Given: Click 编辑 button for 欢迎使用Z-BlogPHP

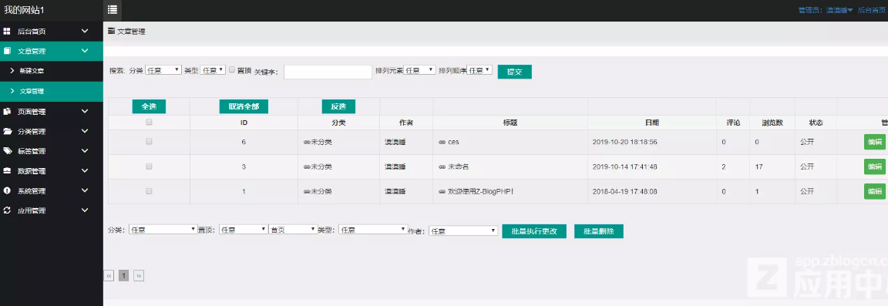Looking at the screenshot, I should point(875,191).
